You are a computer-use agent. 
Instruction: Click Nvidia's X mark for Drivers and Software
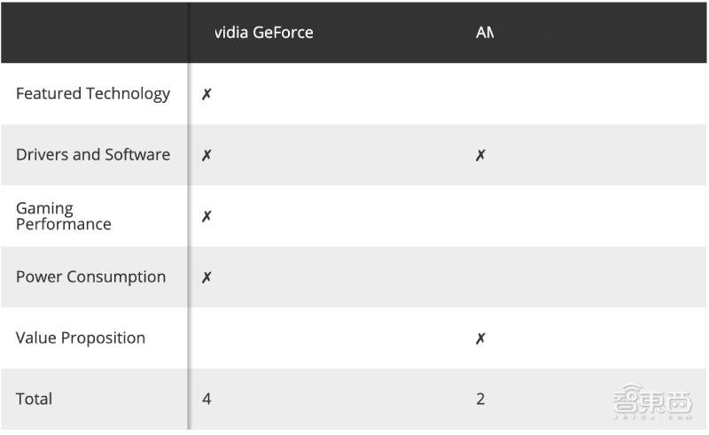[206, 155]
